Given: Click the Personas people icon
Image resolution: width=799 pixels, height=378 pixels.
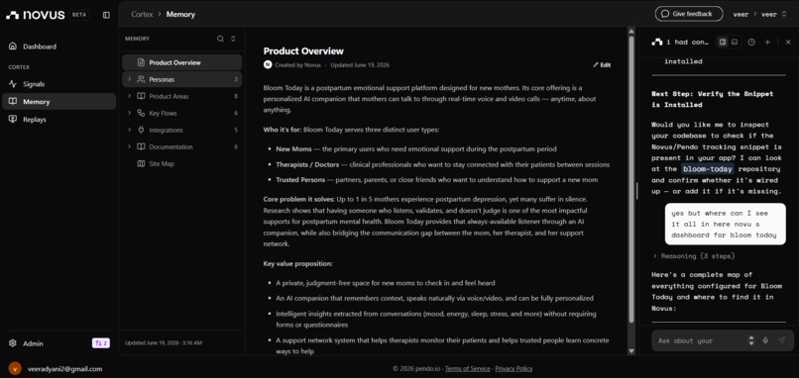Looking at the screenshot, I should (141, 79).
